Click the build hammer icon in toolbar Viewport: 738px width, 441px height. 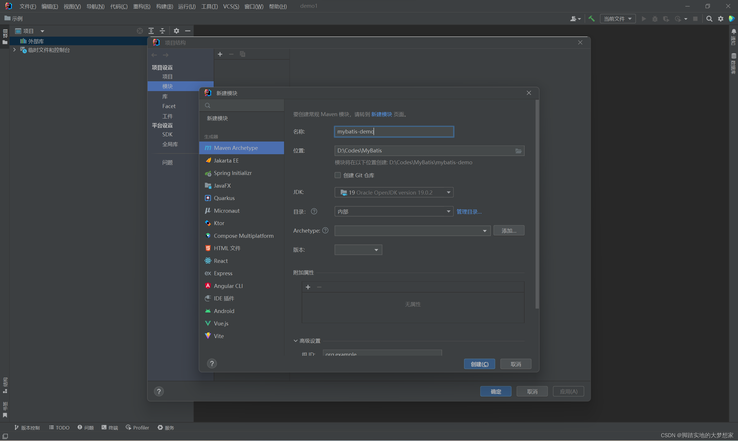(x=591, y=19)
